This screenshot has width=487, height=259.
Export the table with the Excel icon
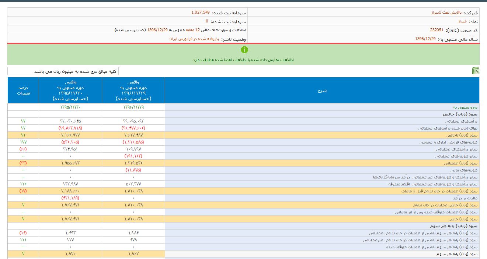[476, 71]
